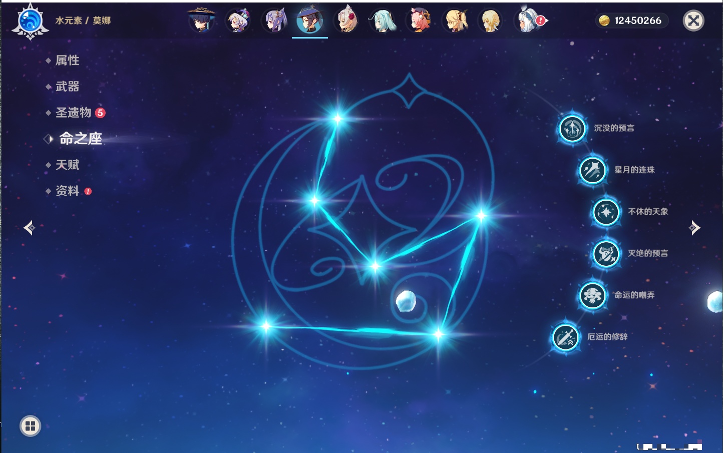
Task: Open the 厄运的修辞 constellation icon
Action: (x=565, y=337)
